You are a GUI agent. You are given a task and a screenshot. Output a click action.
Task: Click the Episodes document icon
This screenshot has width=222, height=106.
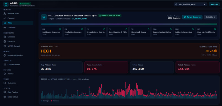pos(5,37)
